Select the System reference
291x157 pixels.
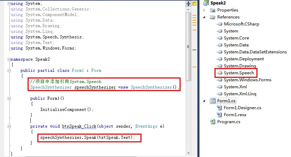click(231, 31)
